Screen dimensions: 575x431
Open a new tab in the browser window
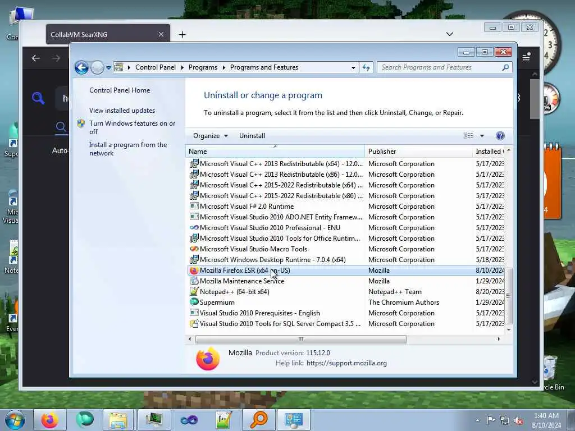click(x=182, y=34)
